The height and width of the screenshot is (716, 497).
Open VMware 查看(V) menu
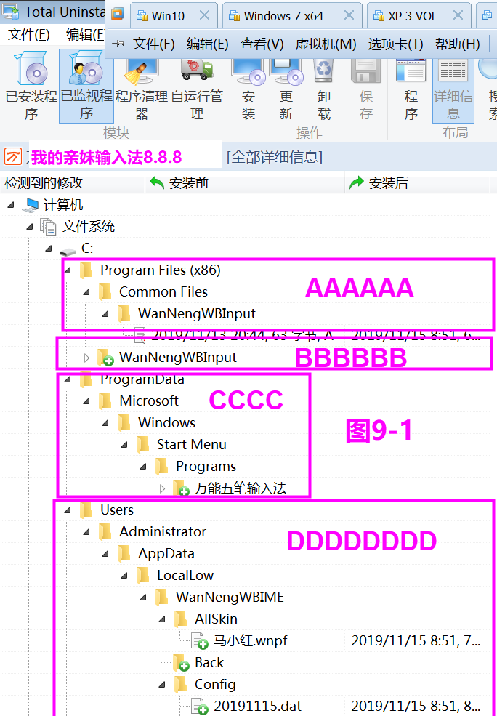point(262,44)
